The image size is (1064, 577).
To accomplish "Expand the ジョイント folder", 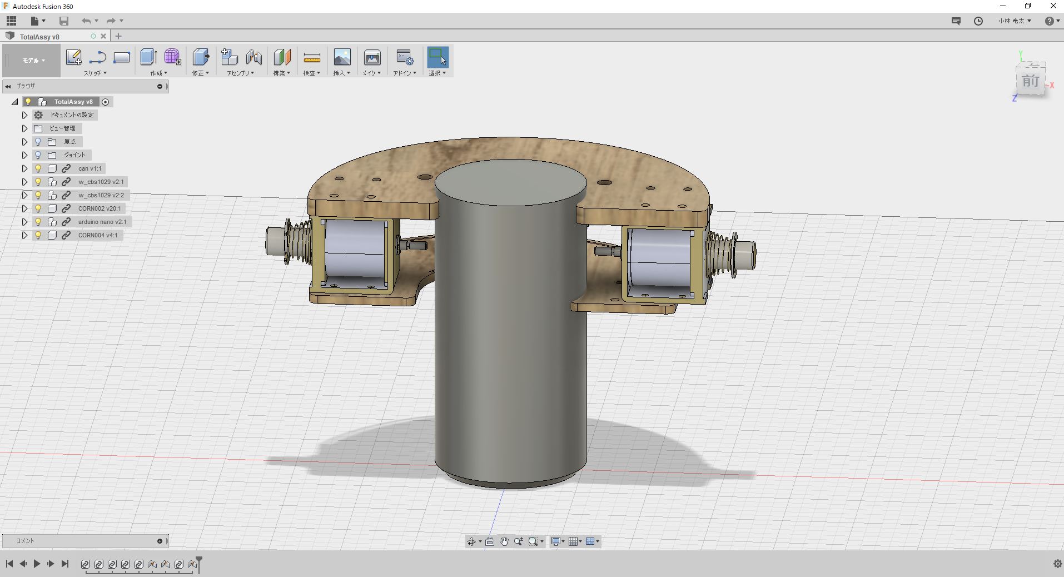I will click(x=24, y=155).
